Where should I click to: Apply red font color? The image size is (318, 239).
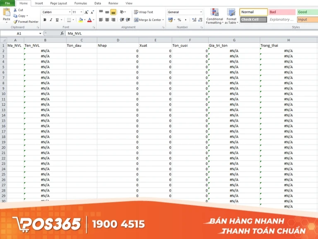pyautogui.click(x=89, y=20)
